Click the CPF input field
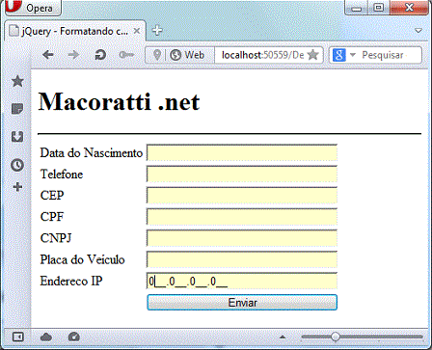Viewport: 432px width, 350px height. coord(242,217)
